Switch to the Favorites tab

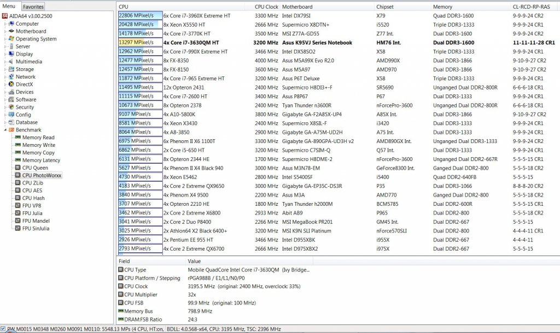click(33, 7)
